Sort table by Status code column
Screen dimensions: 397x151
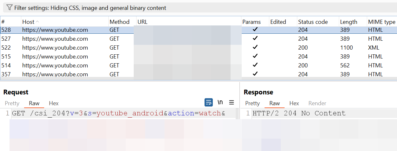313,22
